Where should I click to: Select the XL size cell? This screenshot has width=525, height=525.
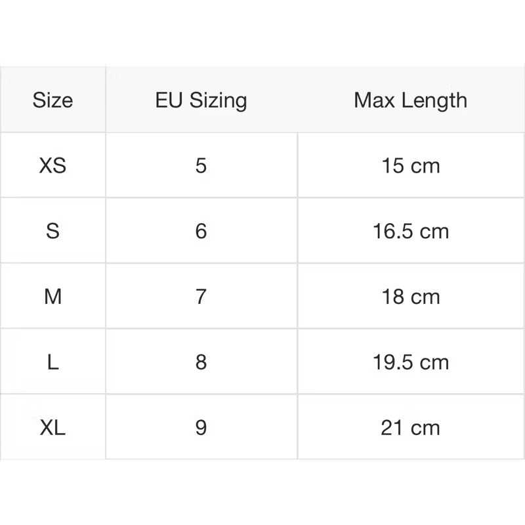[52, 428]
